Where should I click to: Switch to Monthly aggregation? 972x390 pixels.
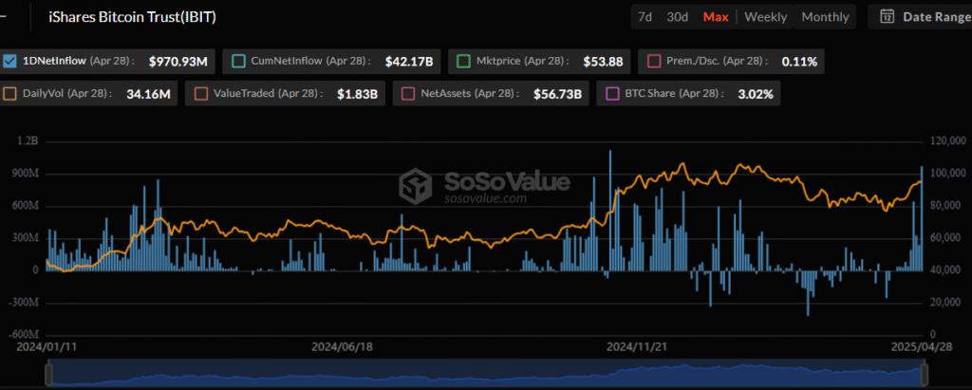click(x=825, y=17)
